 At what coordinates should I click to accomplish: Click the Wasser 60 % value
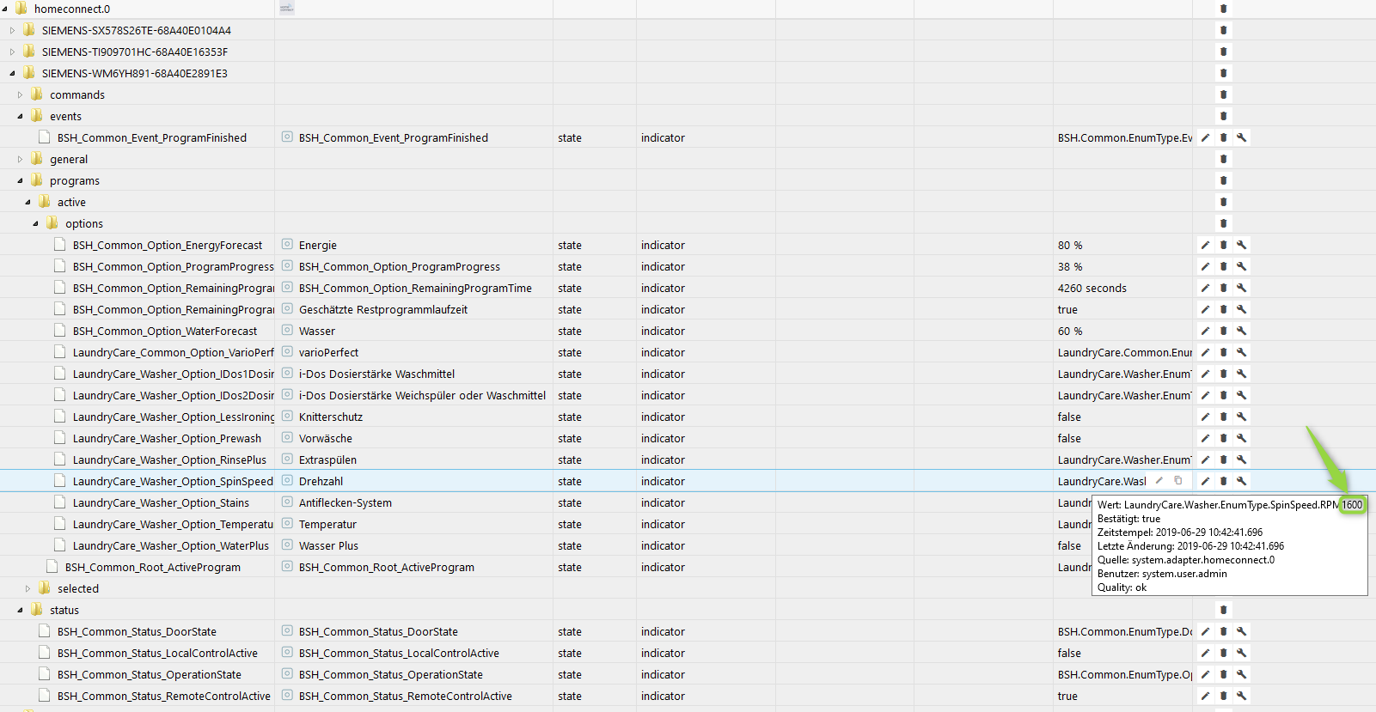point(1070,331)
